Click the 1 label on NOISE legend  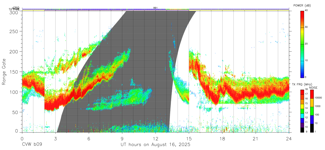(315, 131)
